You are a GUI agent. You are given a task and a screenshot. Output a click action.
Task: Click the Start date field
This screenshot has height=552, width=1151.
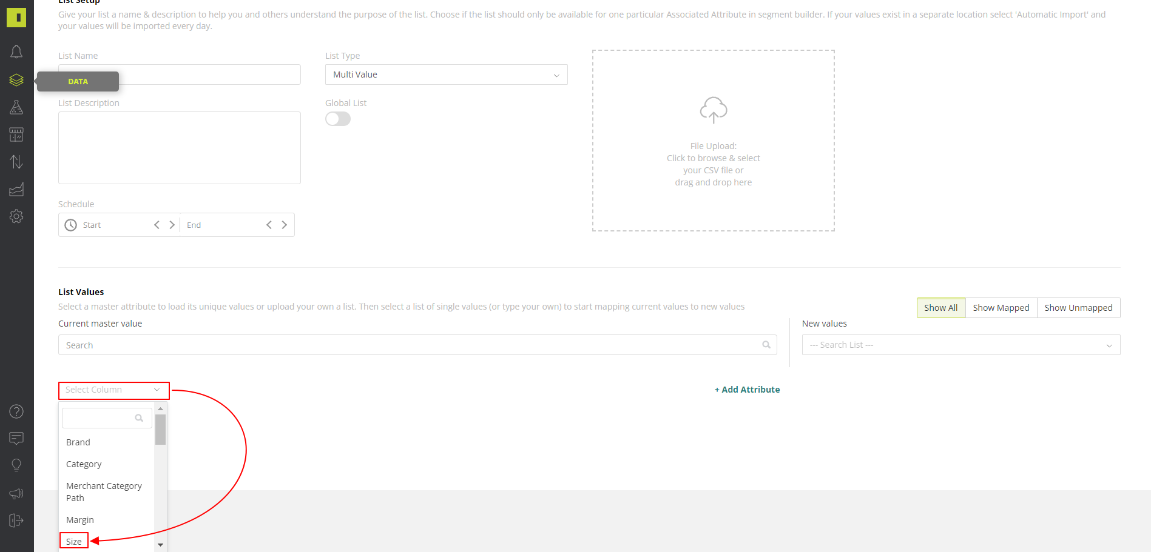click(x=115, y=225)
